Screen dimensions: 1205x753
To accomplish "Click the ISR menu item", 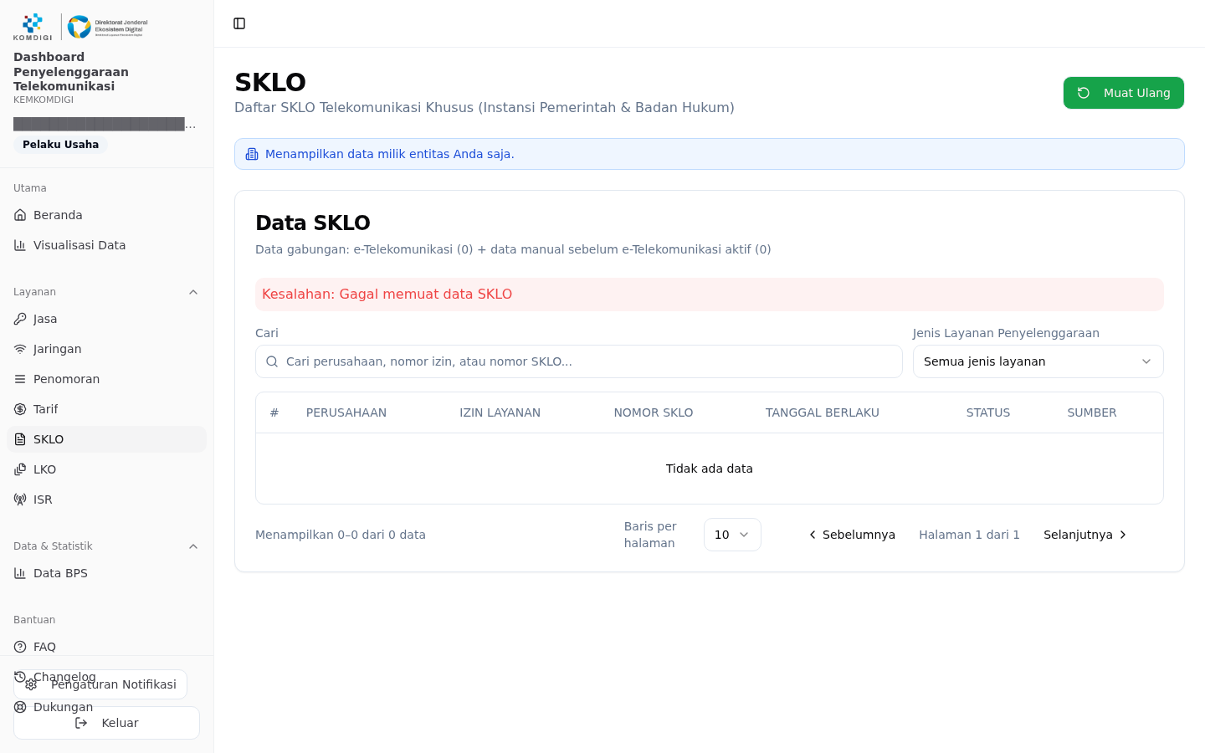I will coord(106,499).
